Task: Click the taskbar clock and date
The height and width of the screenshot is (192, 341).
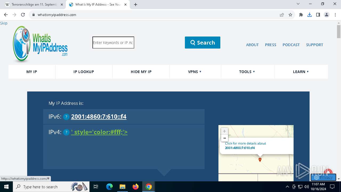Action: (318, 187)
